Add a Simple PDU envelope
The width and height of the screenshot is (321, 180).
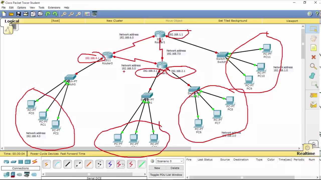coord(313,95)
